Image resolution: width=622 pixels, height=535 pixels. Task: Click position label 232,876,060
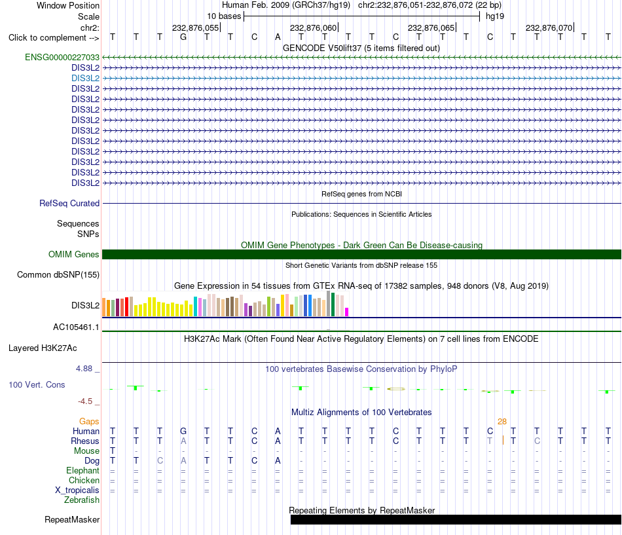(314, 28)
